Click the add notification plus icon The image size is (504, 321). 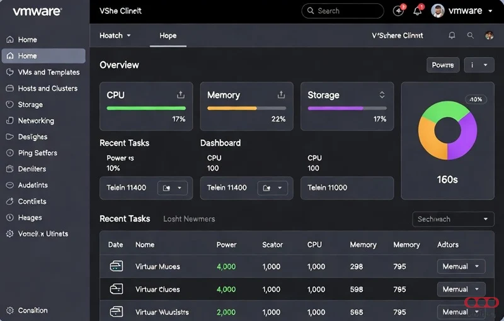coord(398,11)
